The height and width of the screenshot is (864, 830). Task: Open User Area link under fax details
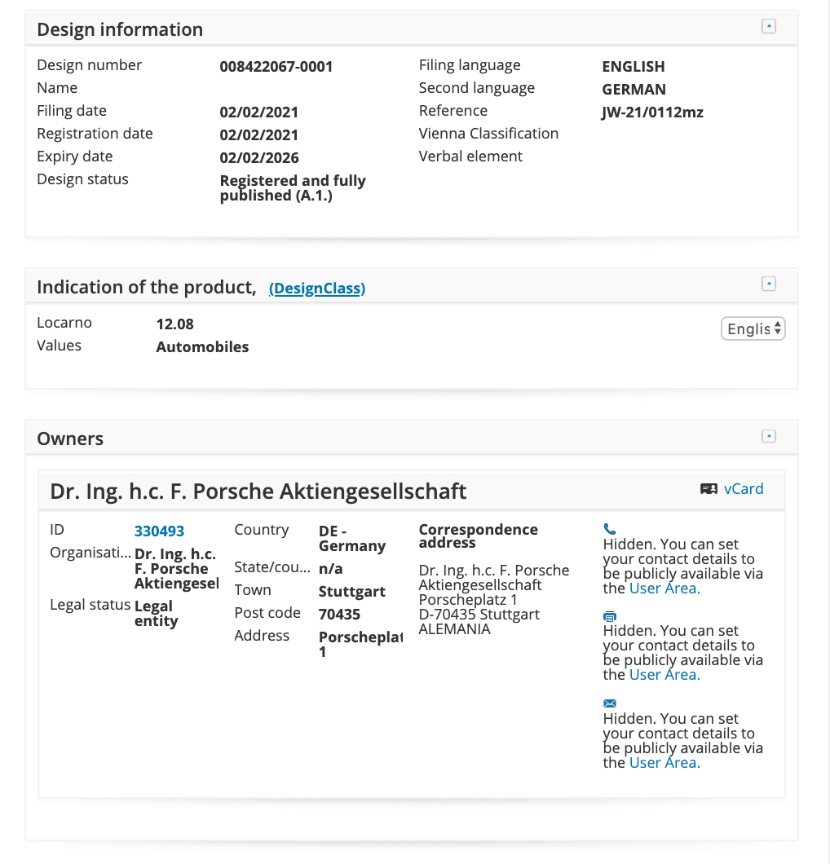coord(664,675)
